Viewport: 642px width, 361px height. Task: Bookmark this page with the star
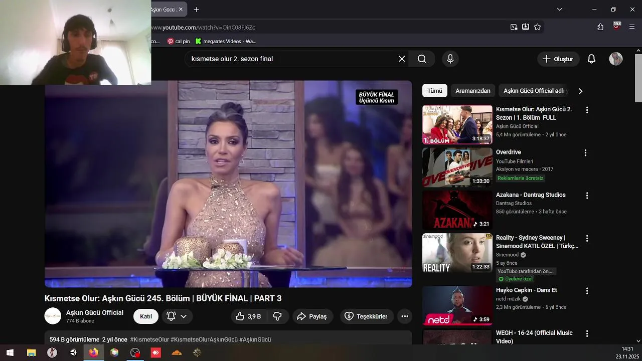click(537, 27)
